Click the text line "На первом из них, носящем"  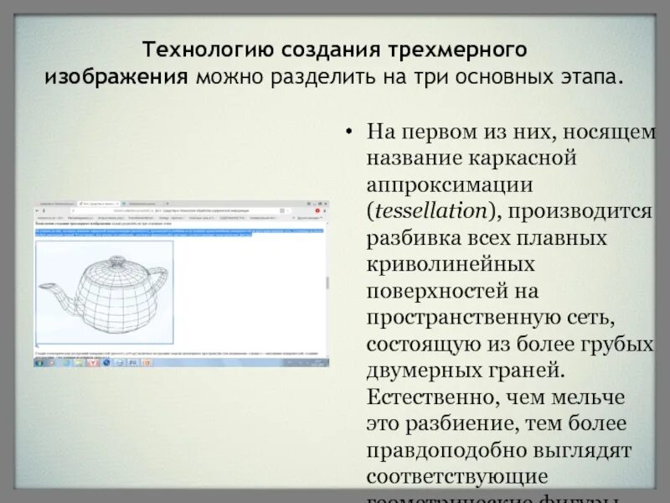click(x=511, y=132)
